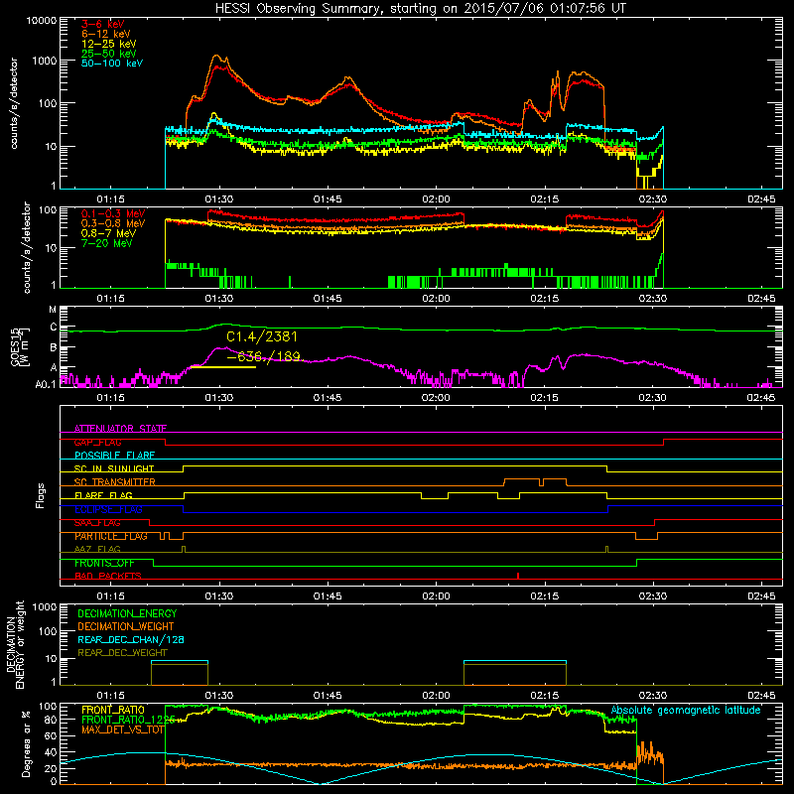This screenshot has width=794, height=794.
Task: Click the '7-20 MeV' legend entry
Action: point(107,243)
